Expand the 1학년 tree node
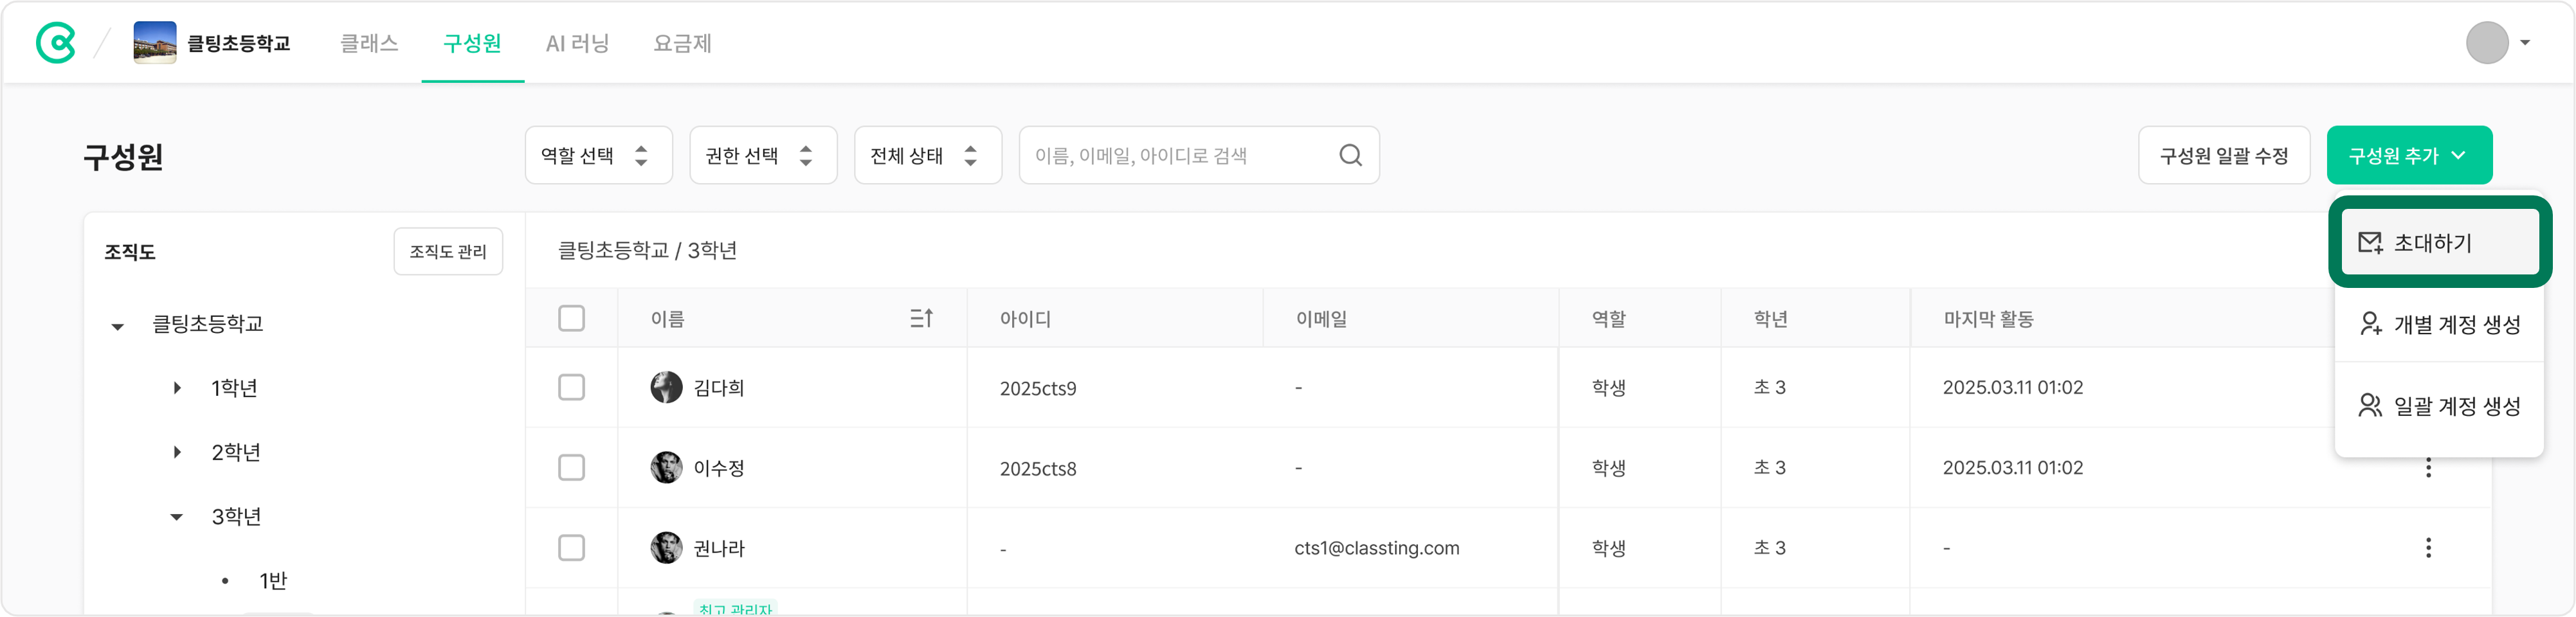This screenshot has width=2576, height=617. point(177,388)
